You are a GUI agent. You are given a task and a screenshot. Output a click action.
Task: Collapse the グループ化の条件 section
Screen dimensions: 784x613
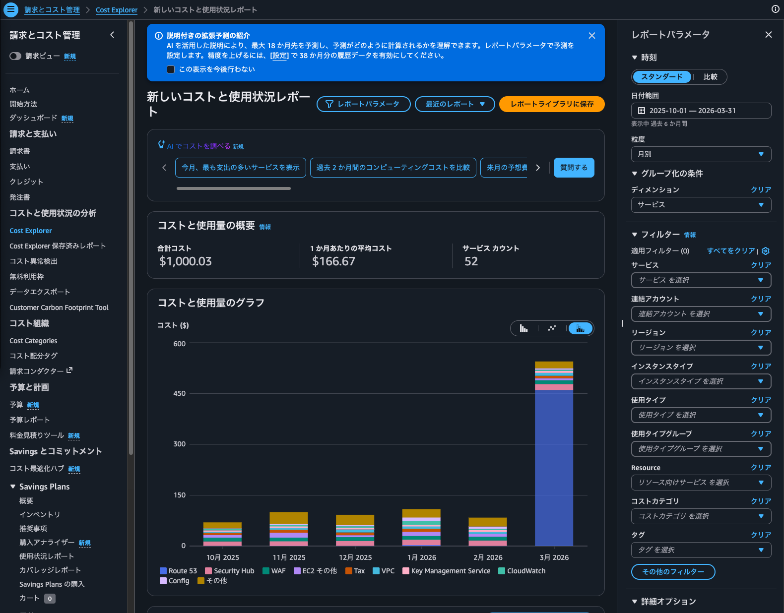point(634,174)
